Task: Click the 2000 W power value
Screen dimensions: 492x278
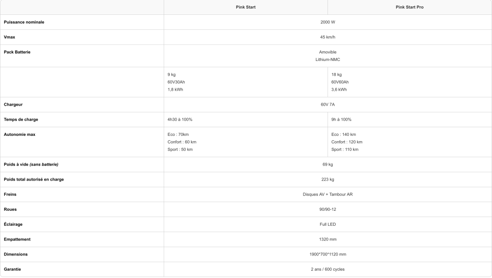Action: click(x=328, y=22)
